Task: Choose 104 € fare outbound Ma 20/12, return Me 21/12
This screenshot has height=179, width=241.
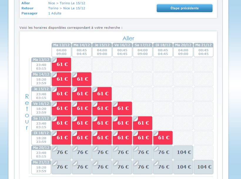Action: (183, 167)
